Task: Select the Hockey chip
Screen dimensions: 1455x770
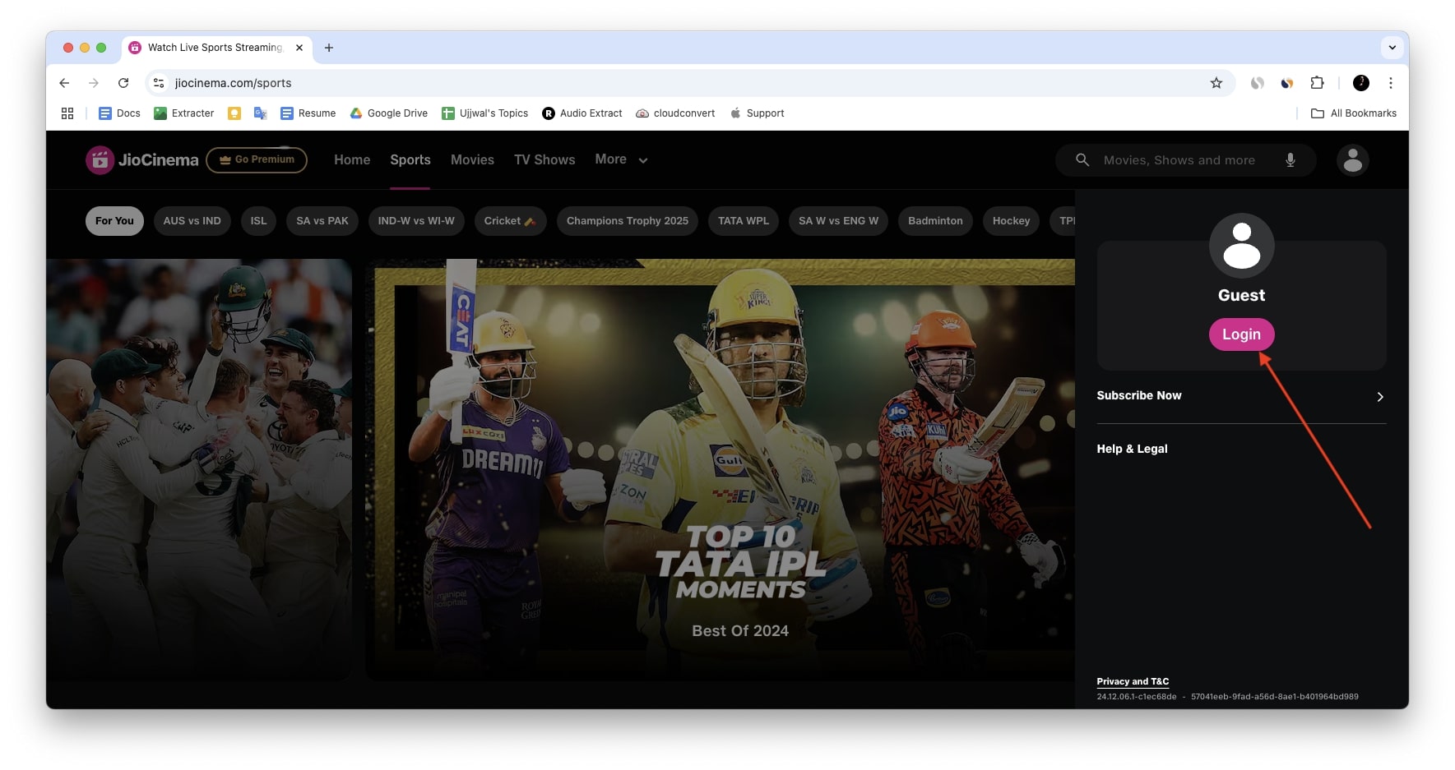Action: [1011, 221]
